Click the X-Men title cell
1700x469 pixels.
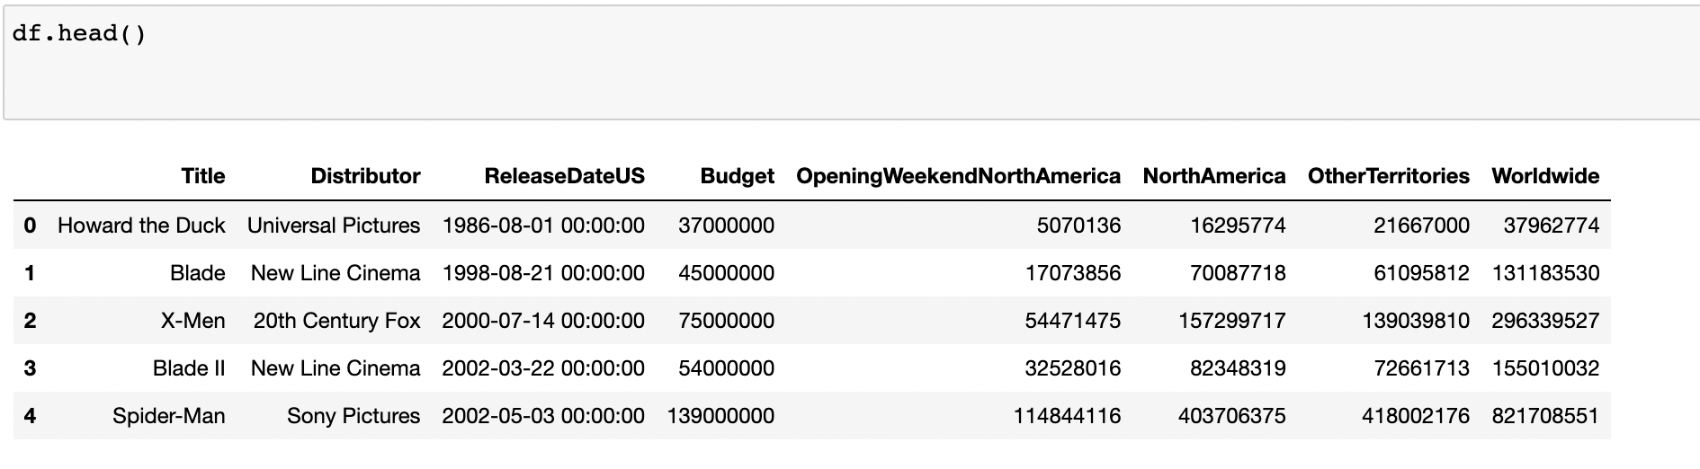click(x=193, y=321)
